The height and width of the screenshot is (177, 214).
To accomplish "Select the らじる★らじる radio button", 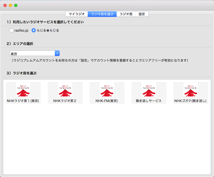I will pyautogui.click(x=34, y=30).
